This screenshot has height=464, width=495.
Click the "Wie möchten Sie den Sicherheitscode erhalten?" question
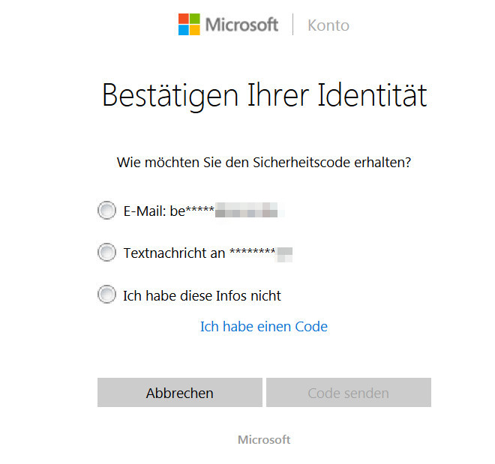click(264, 163)
